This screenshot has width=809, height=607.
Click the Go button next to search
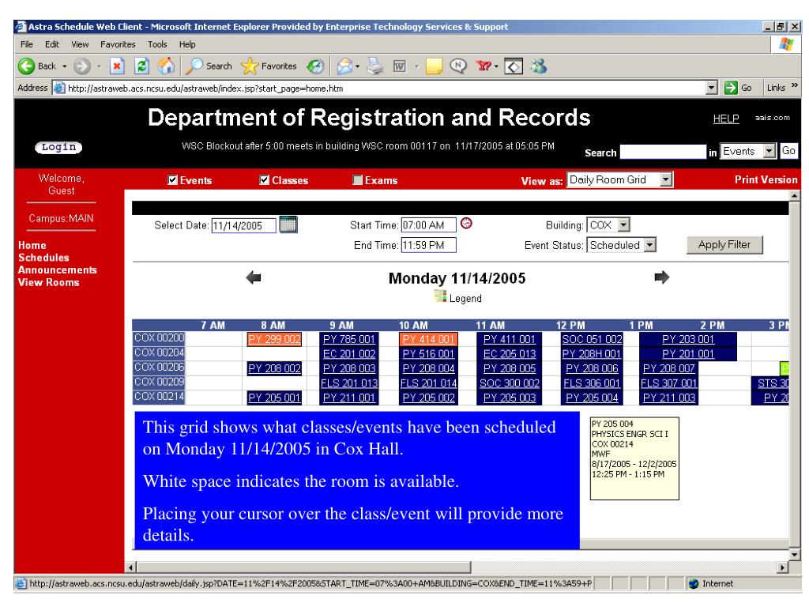click(x=788, y=151)
